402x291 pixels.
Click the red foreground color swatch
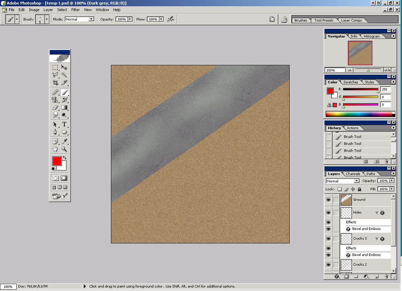click(57, 161)
